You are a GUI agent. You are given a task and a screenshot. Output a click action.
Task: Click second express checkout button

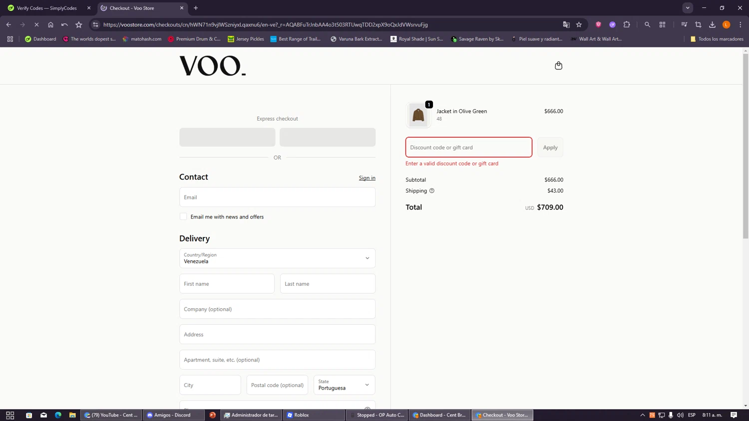[x=328, y=137]
